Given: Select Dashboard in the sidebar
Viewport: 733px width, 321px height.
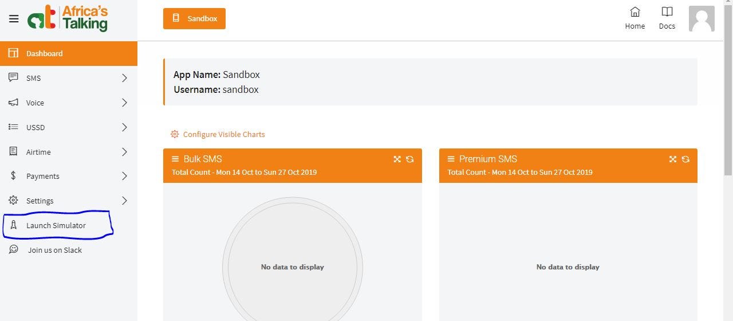Looking at the screenshot, I should (69, 53).
